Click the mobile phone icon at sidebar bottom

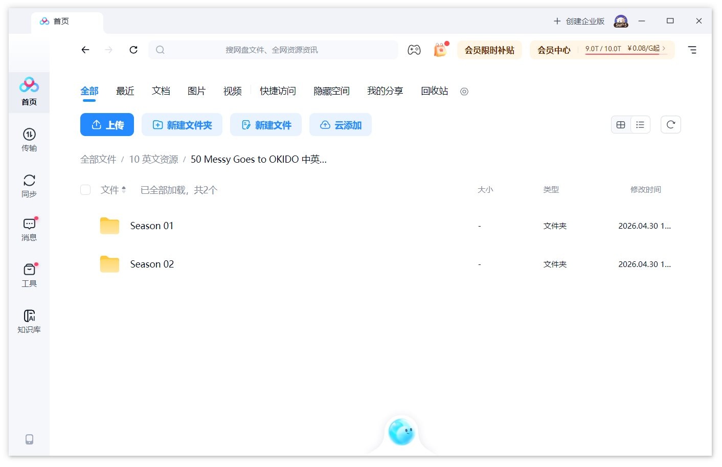29,439
